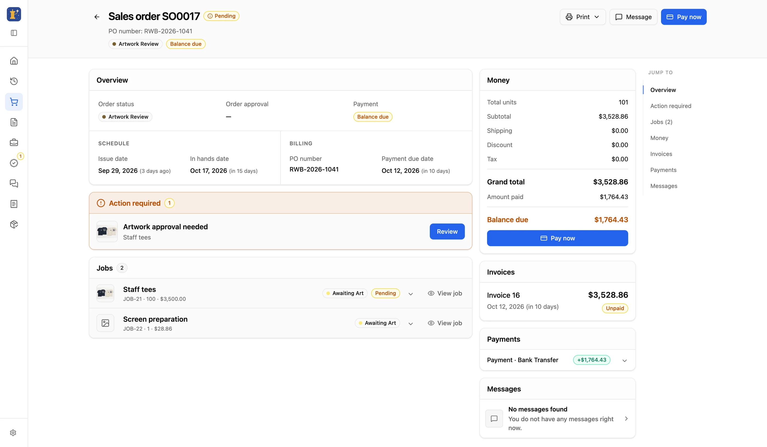Screen dimensions: 767x447
Task: Open the Home icon in sidebar
Action: click(x=14, y=61)
